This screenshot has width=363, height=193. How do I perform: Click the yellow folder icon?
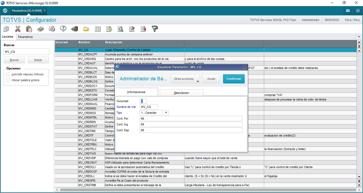(86, 29)
